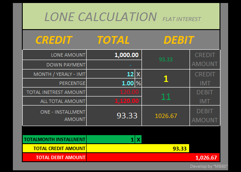The image size is (241, 172).
Task: Select the installment count cell showing 12
Action: [x=111, y=74]
